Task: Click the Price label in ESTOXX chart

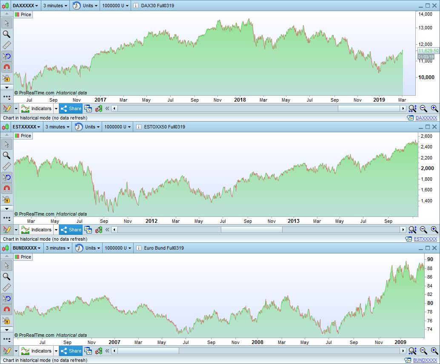Action: coord(23,136)
